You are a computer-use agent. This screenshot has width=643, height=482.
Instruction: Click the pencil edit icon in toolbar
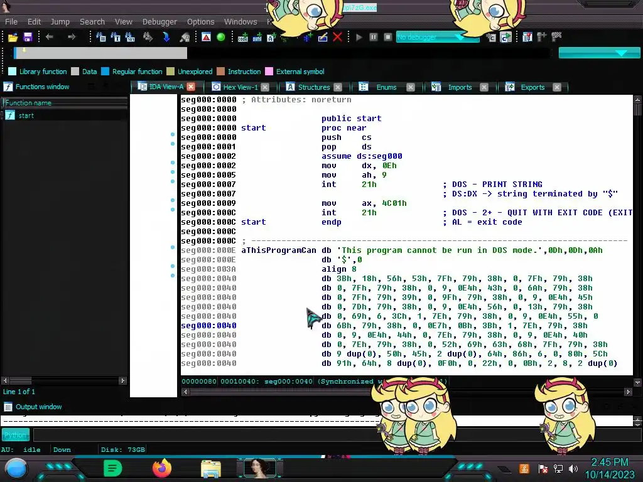click(x=323, y=37)
